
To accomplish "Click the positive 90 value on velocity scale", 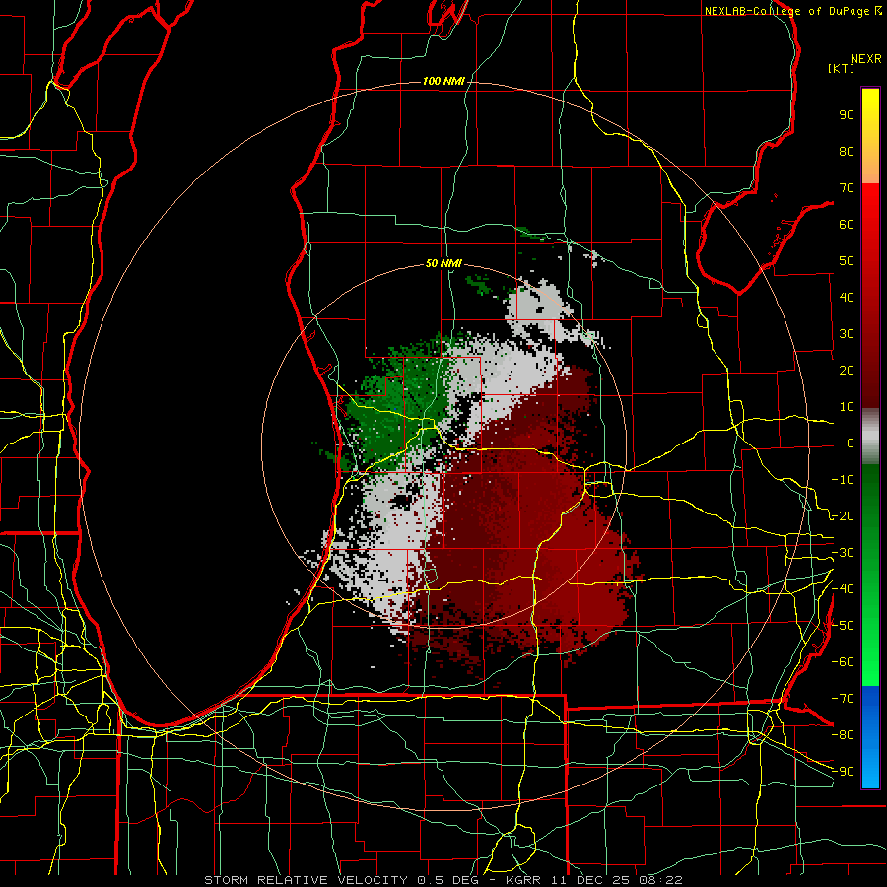I will [x=847, y=115].
